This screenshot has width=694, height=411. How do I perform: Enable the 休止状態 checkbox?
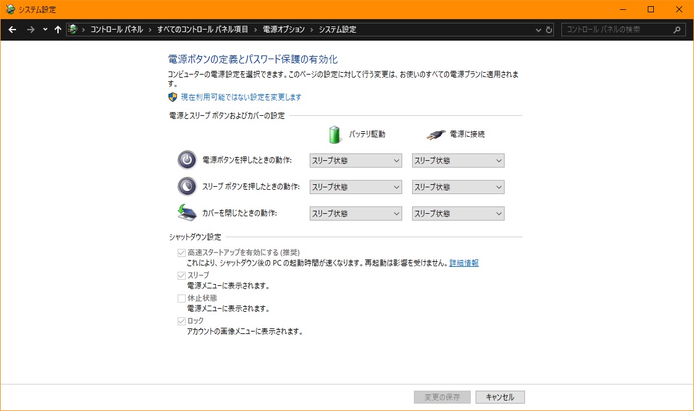(x=181, y=298)
